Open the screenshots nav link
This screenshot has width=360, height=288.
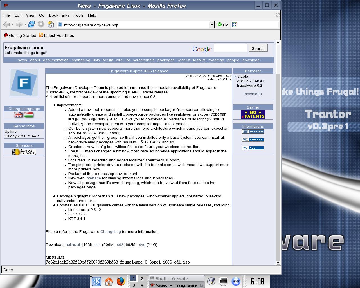pyautogui.click(x=144, y=60)
